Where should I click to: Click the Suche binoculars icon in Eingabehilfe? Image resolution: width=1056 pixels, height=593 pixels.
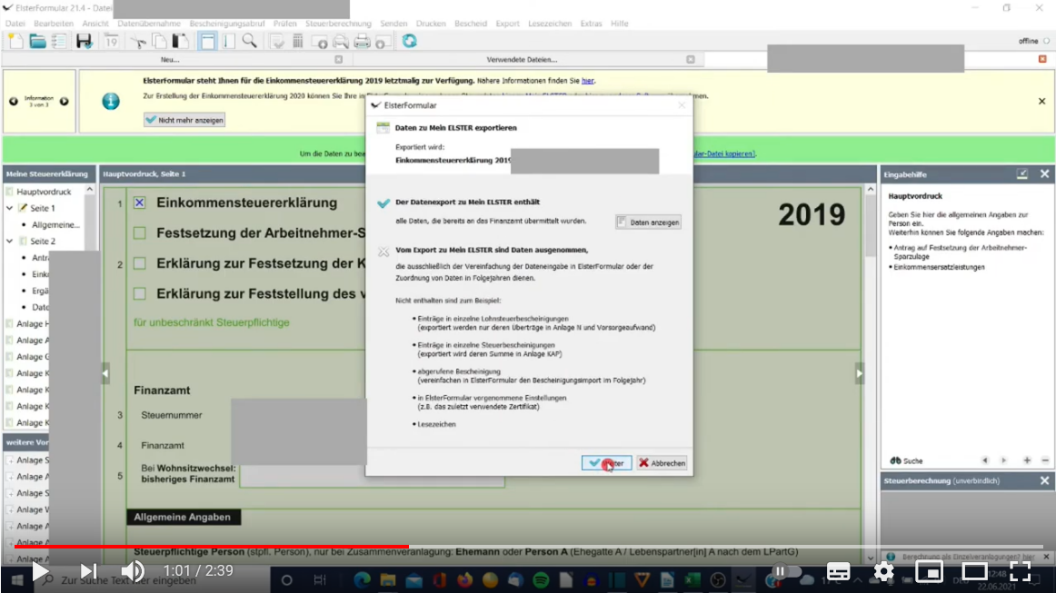896,460
